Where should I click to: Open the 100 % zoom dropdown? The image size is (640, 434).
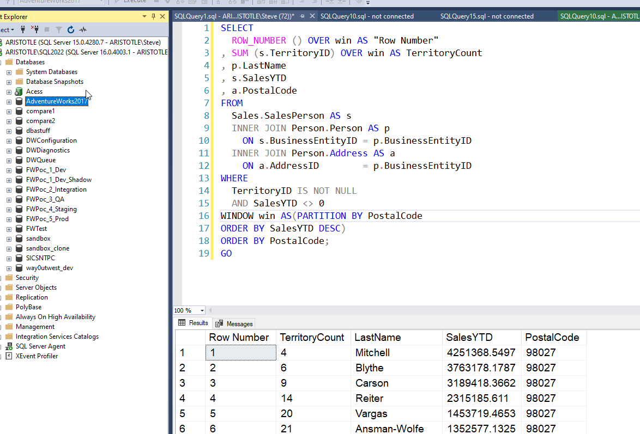pos(202,310)
